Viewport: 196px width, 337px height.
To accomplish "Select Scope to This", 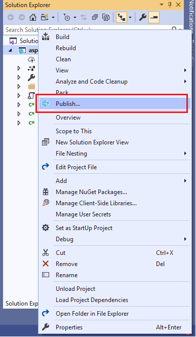I will point(73,131).
